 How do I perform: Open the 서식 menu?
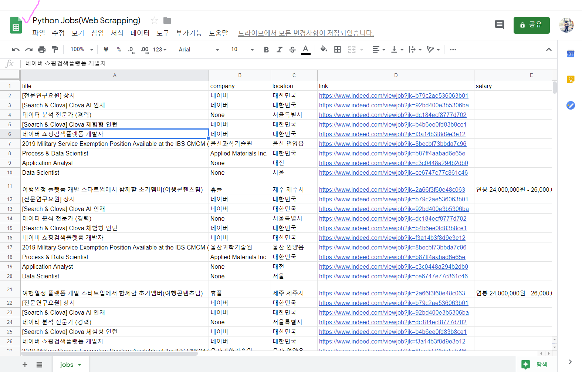pyautogui.click(x=117, y=33)
